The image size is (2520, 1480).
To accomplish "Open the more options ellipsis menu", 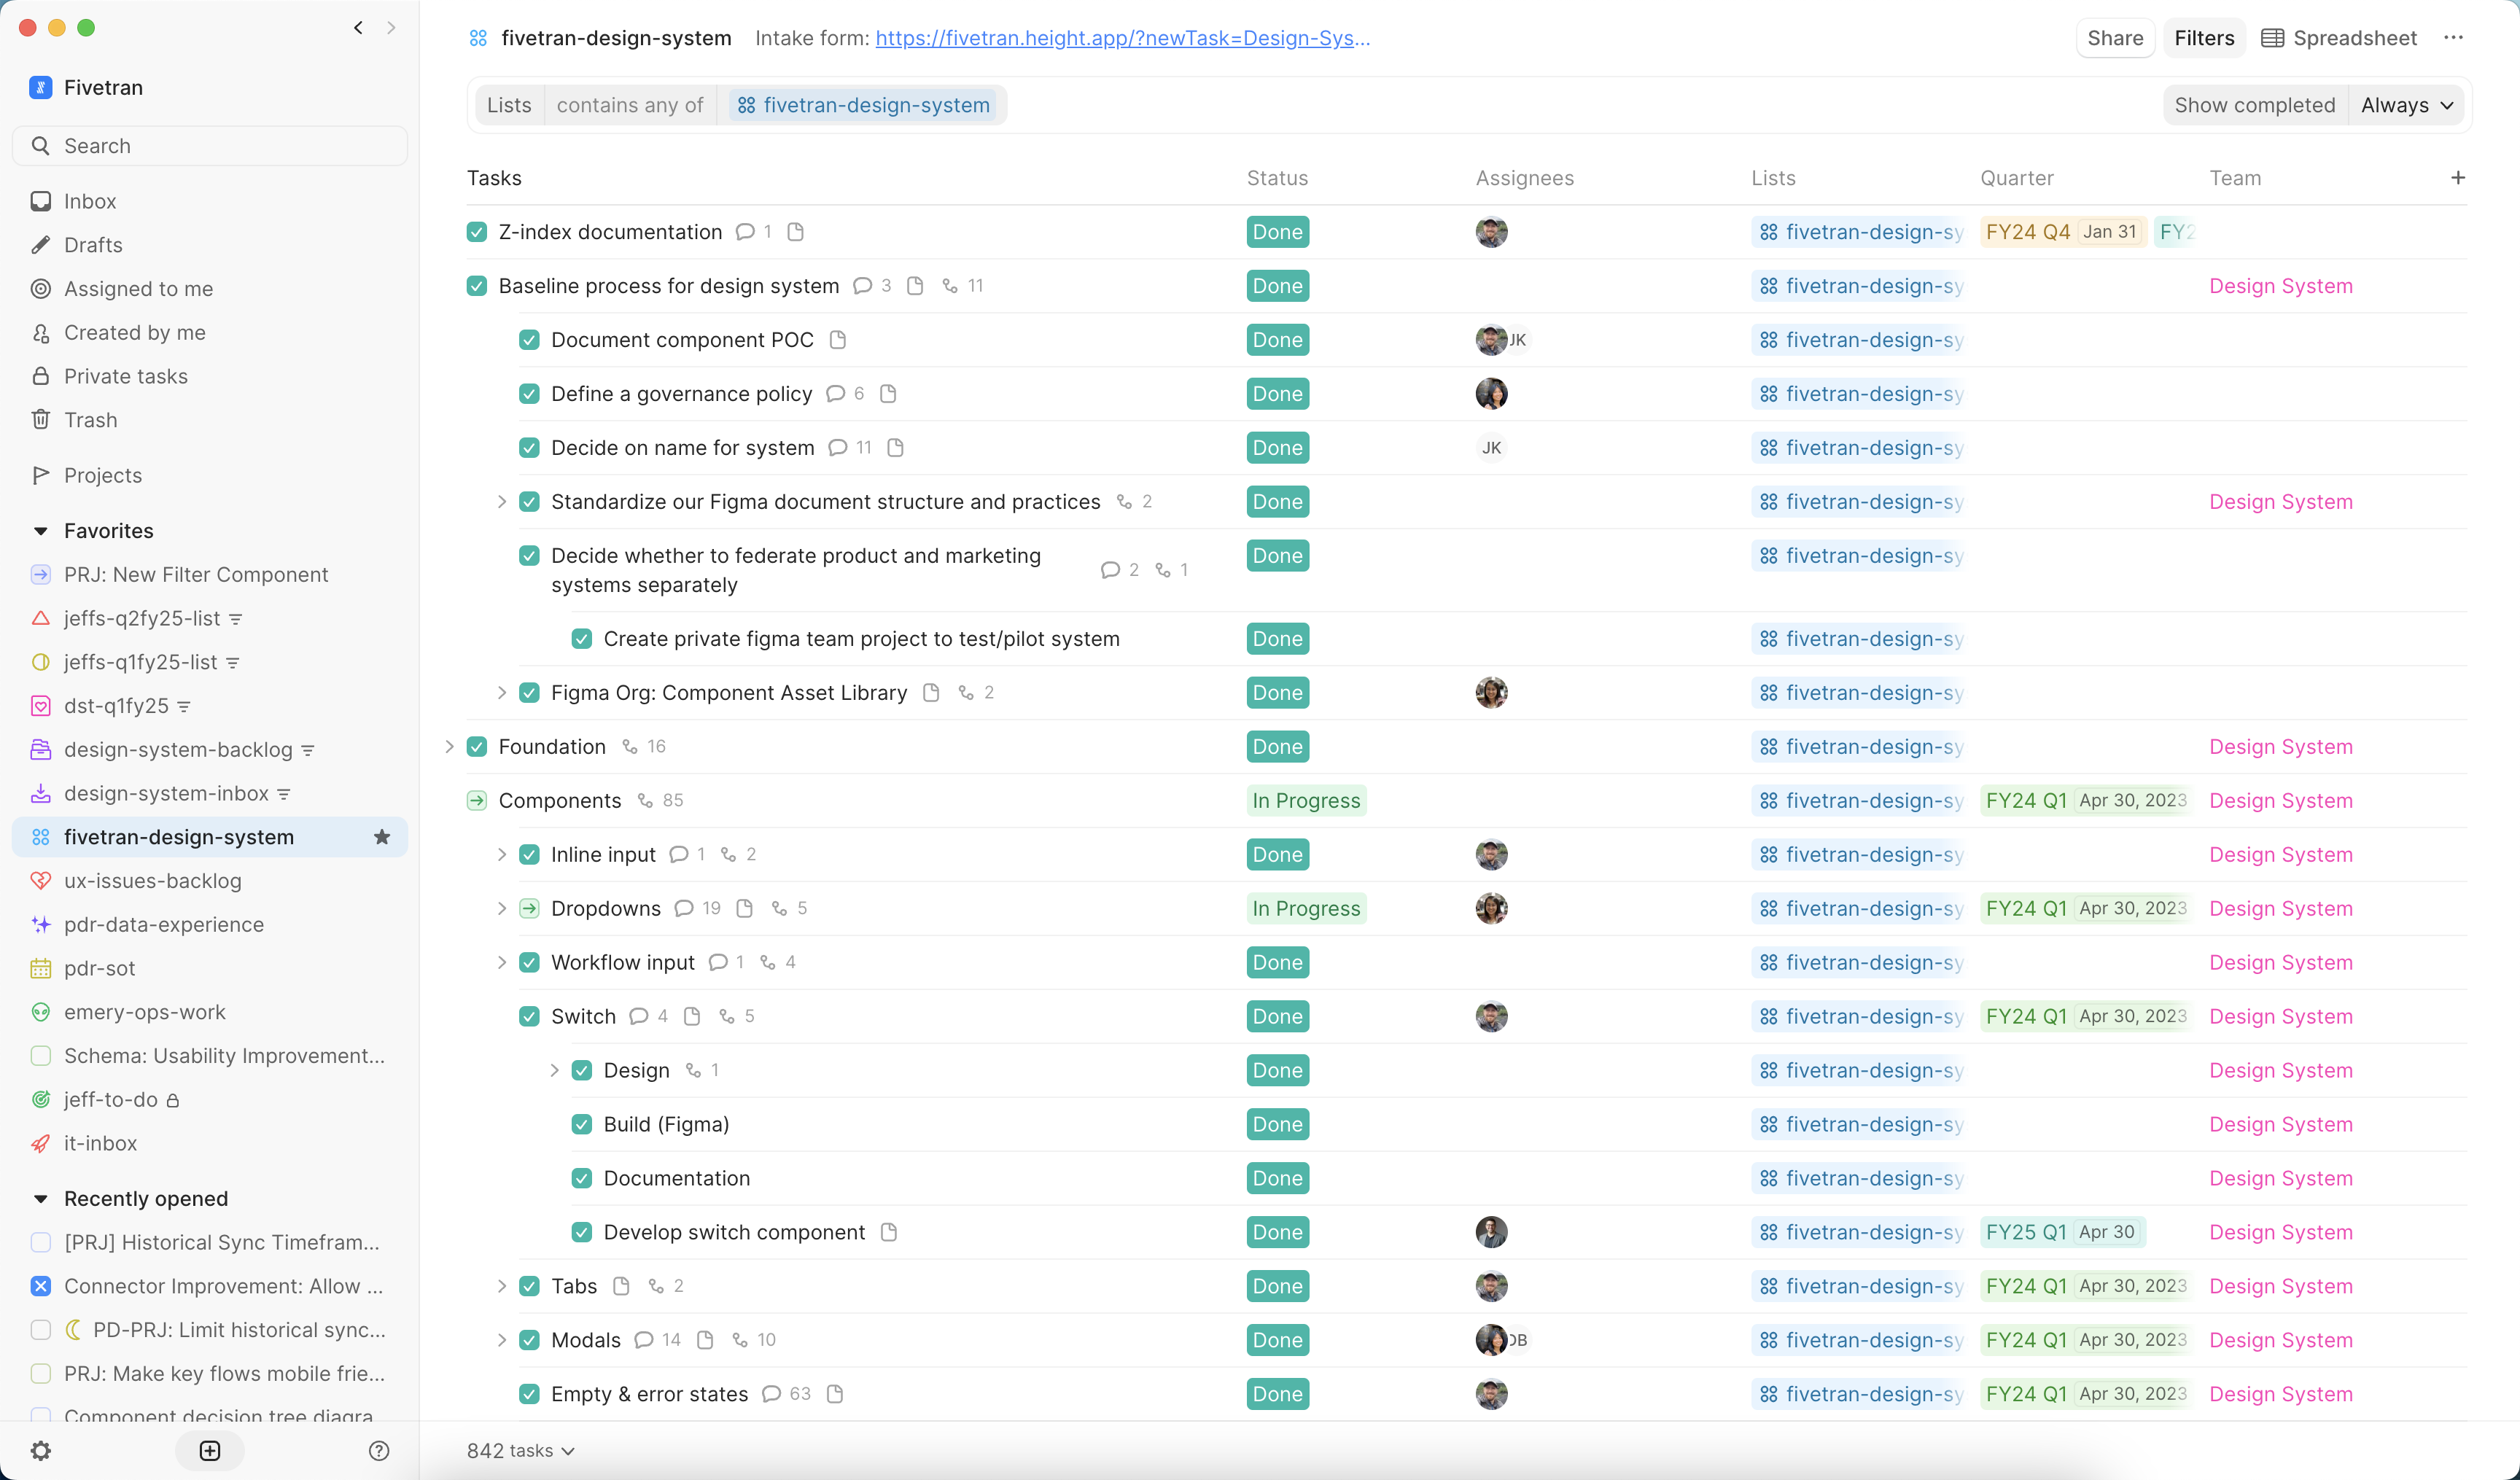I will [2453, 38].
